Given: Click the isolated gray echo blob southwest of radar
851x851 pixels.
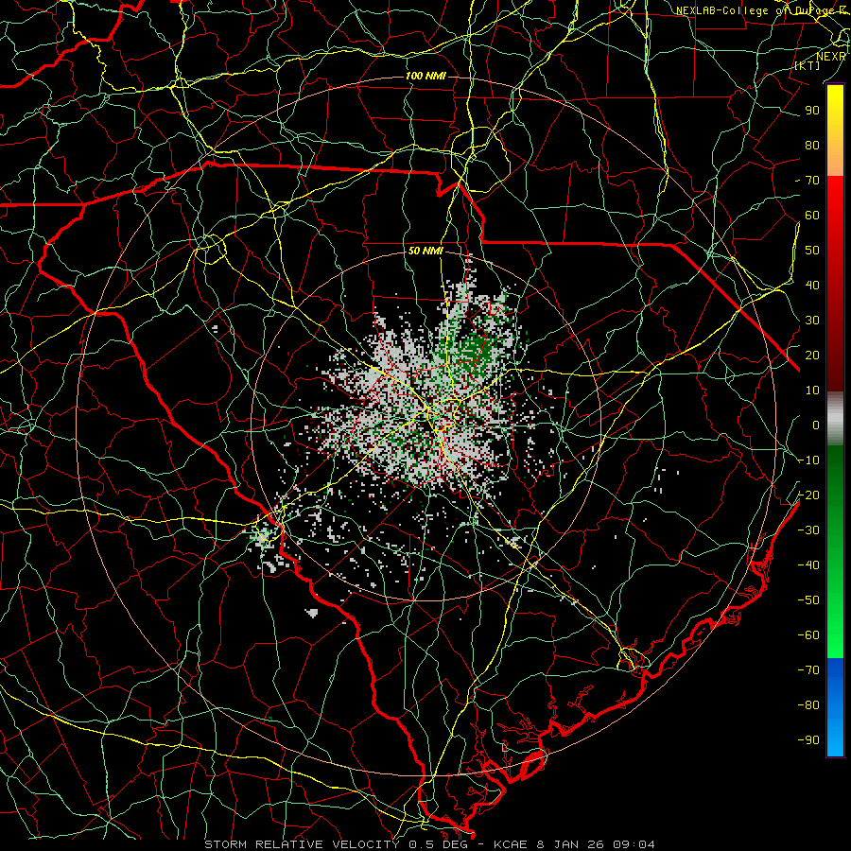Looking at the screenshot, I should tap(311, 614).
